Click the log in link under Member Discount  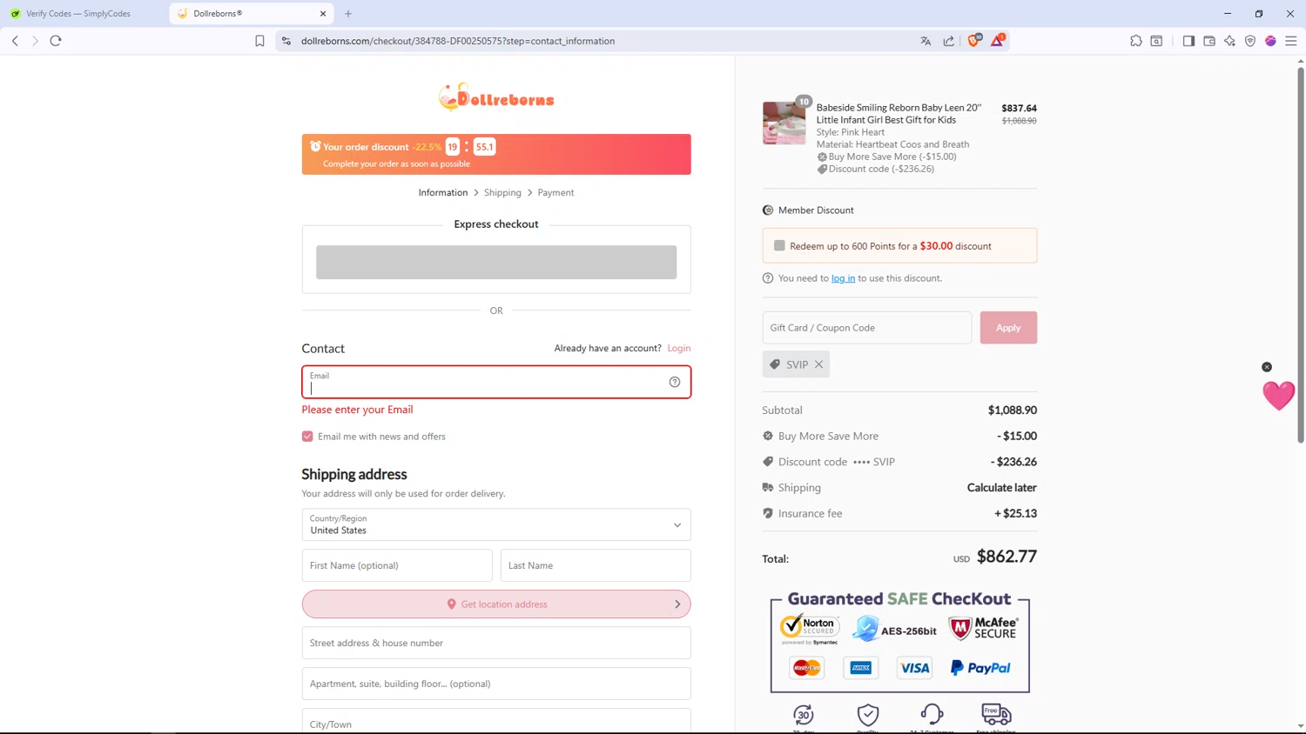(843, 278)
